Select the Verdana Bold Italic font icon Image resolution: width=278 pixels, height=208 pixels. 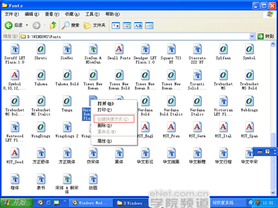tap(171, 102)
